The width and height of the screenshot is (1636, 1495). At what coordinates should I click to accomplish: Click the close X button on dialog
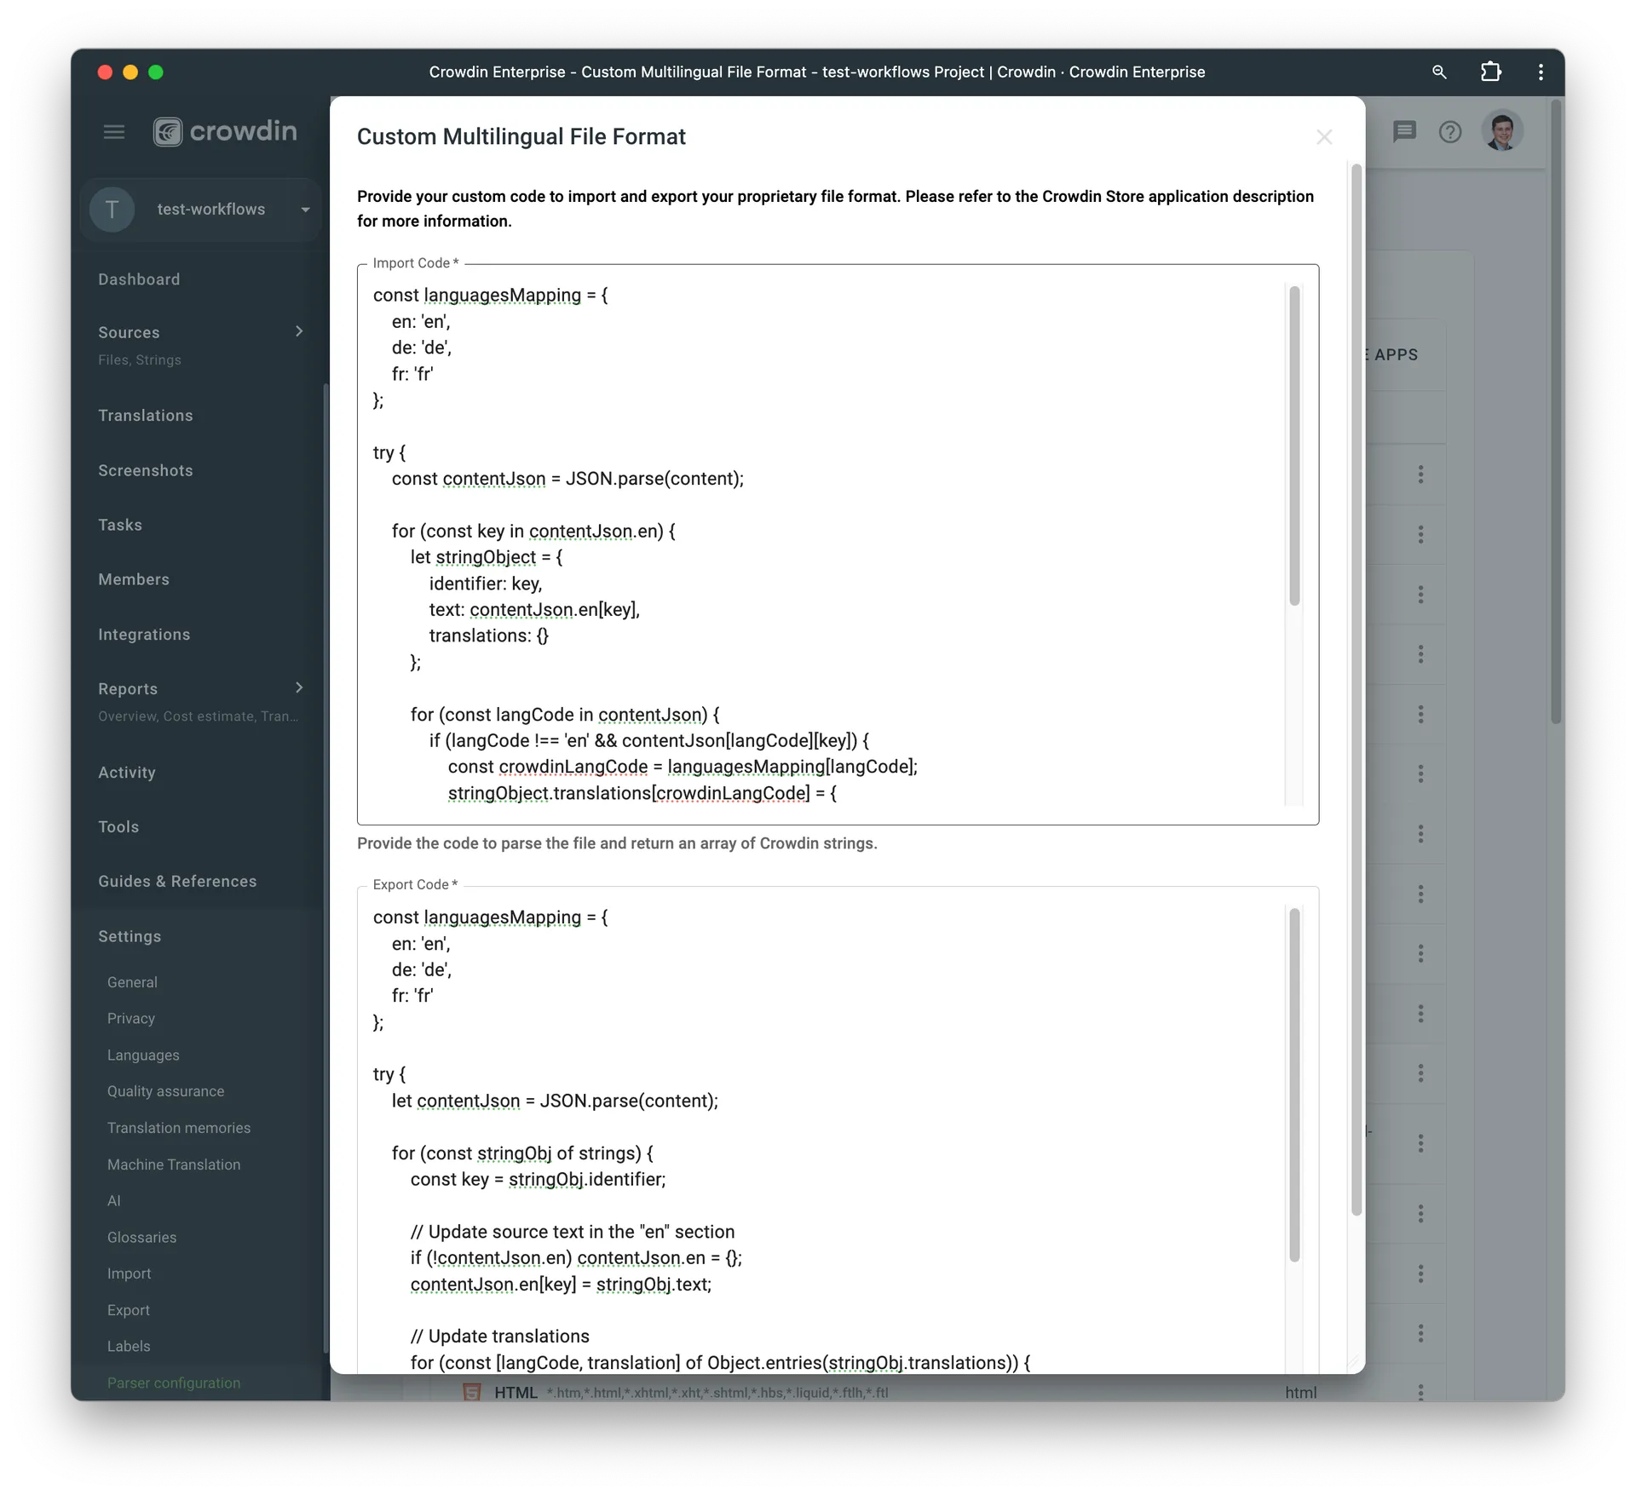1324,137
